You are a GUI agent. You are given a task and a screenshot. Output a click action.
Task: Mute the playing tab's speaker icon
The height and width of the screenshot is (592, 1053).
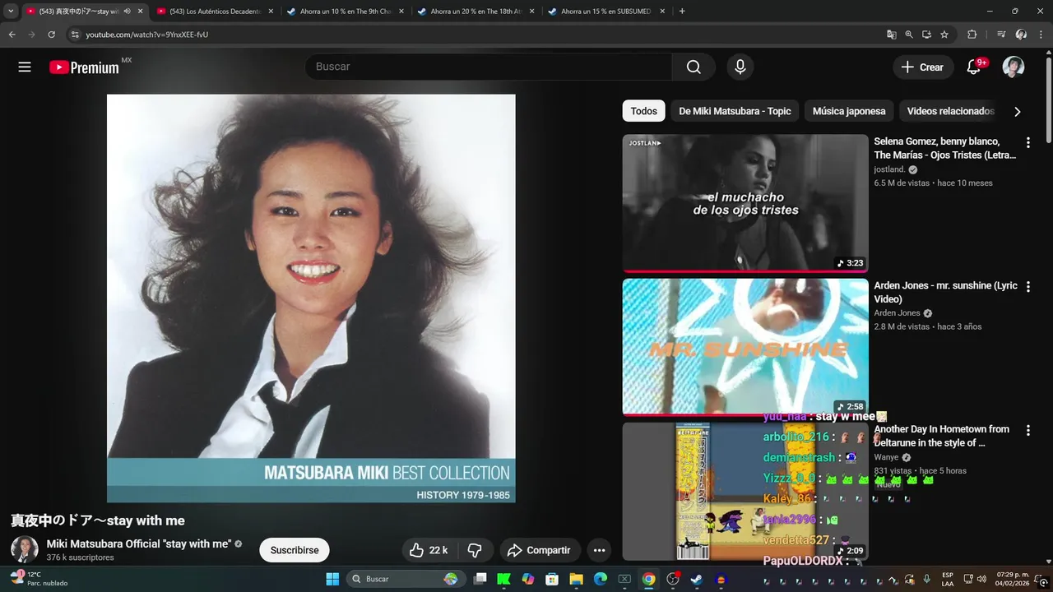tap(127, 12)
